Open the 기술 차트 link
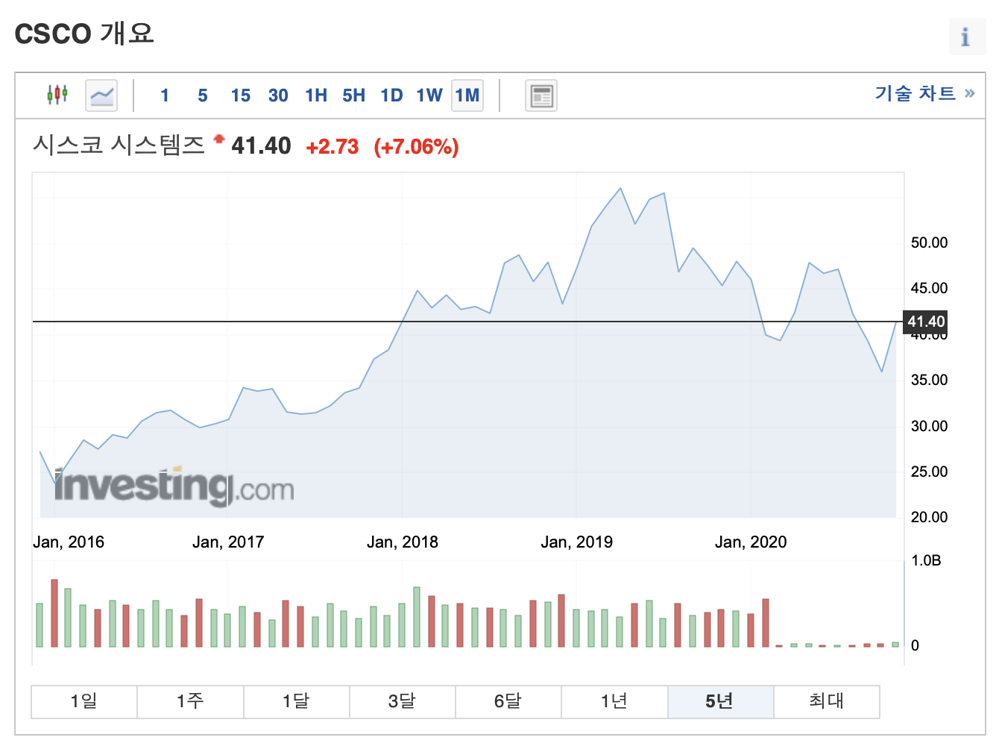 [924, 93]
